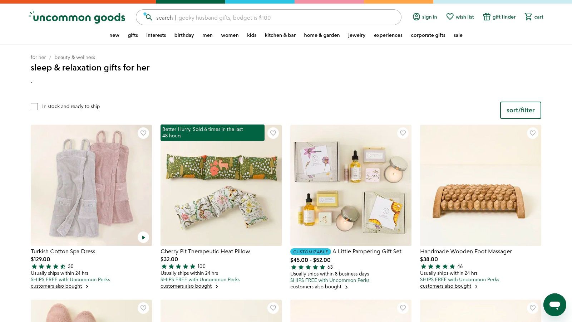Open the experiences menu
The width and height of the screenshot is (572, 322).
388,35
